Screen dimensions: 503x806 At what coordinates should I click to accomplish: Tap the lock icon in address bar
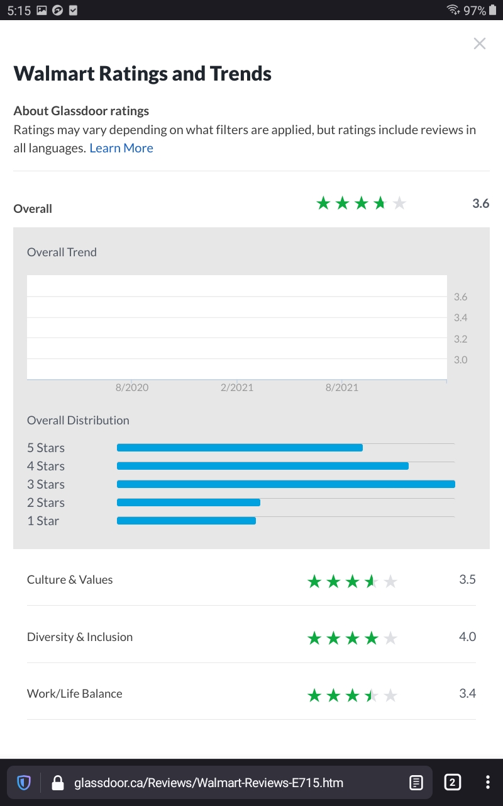click(57, 783)
